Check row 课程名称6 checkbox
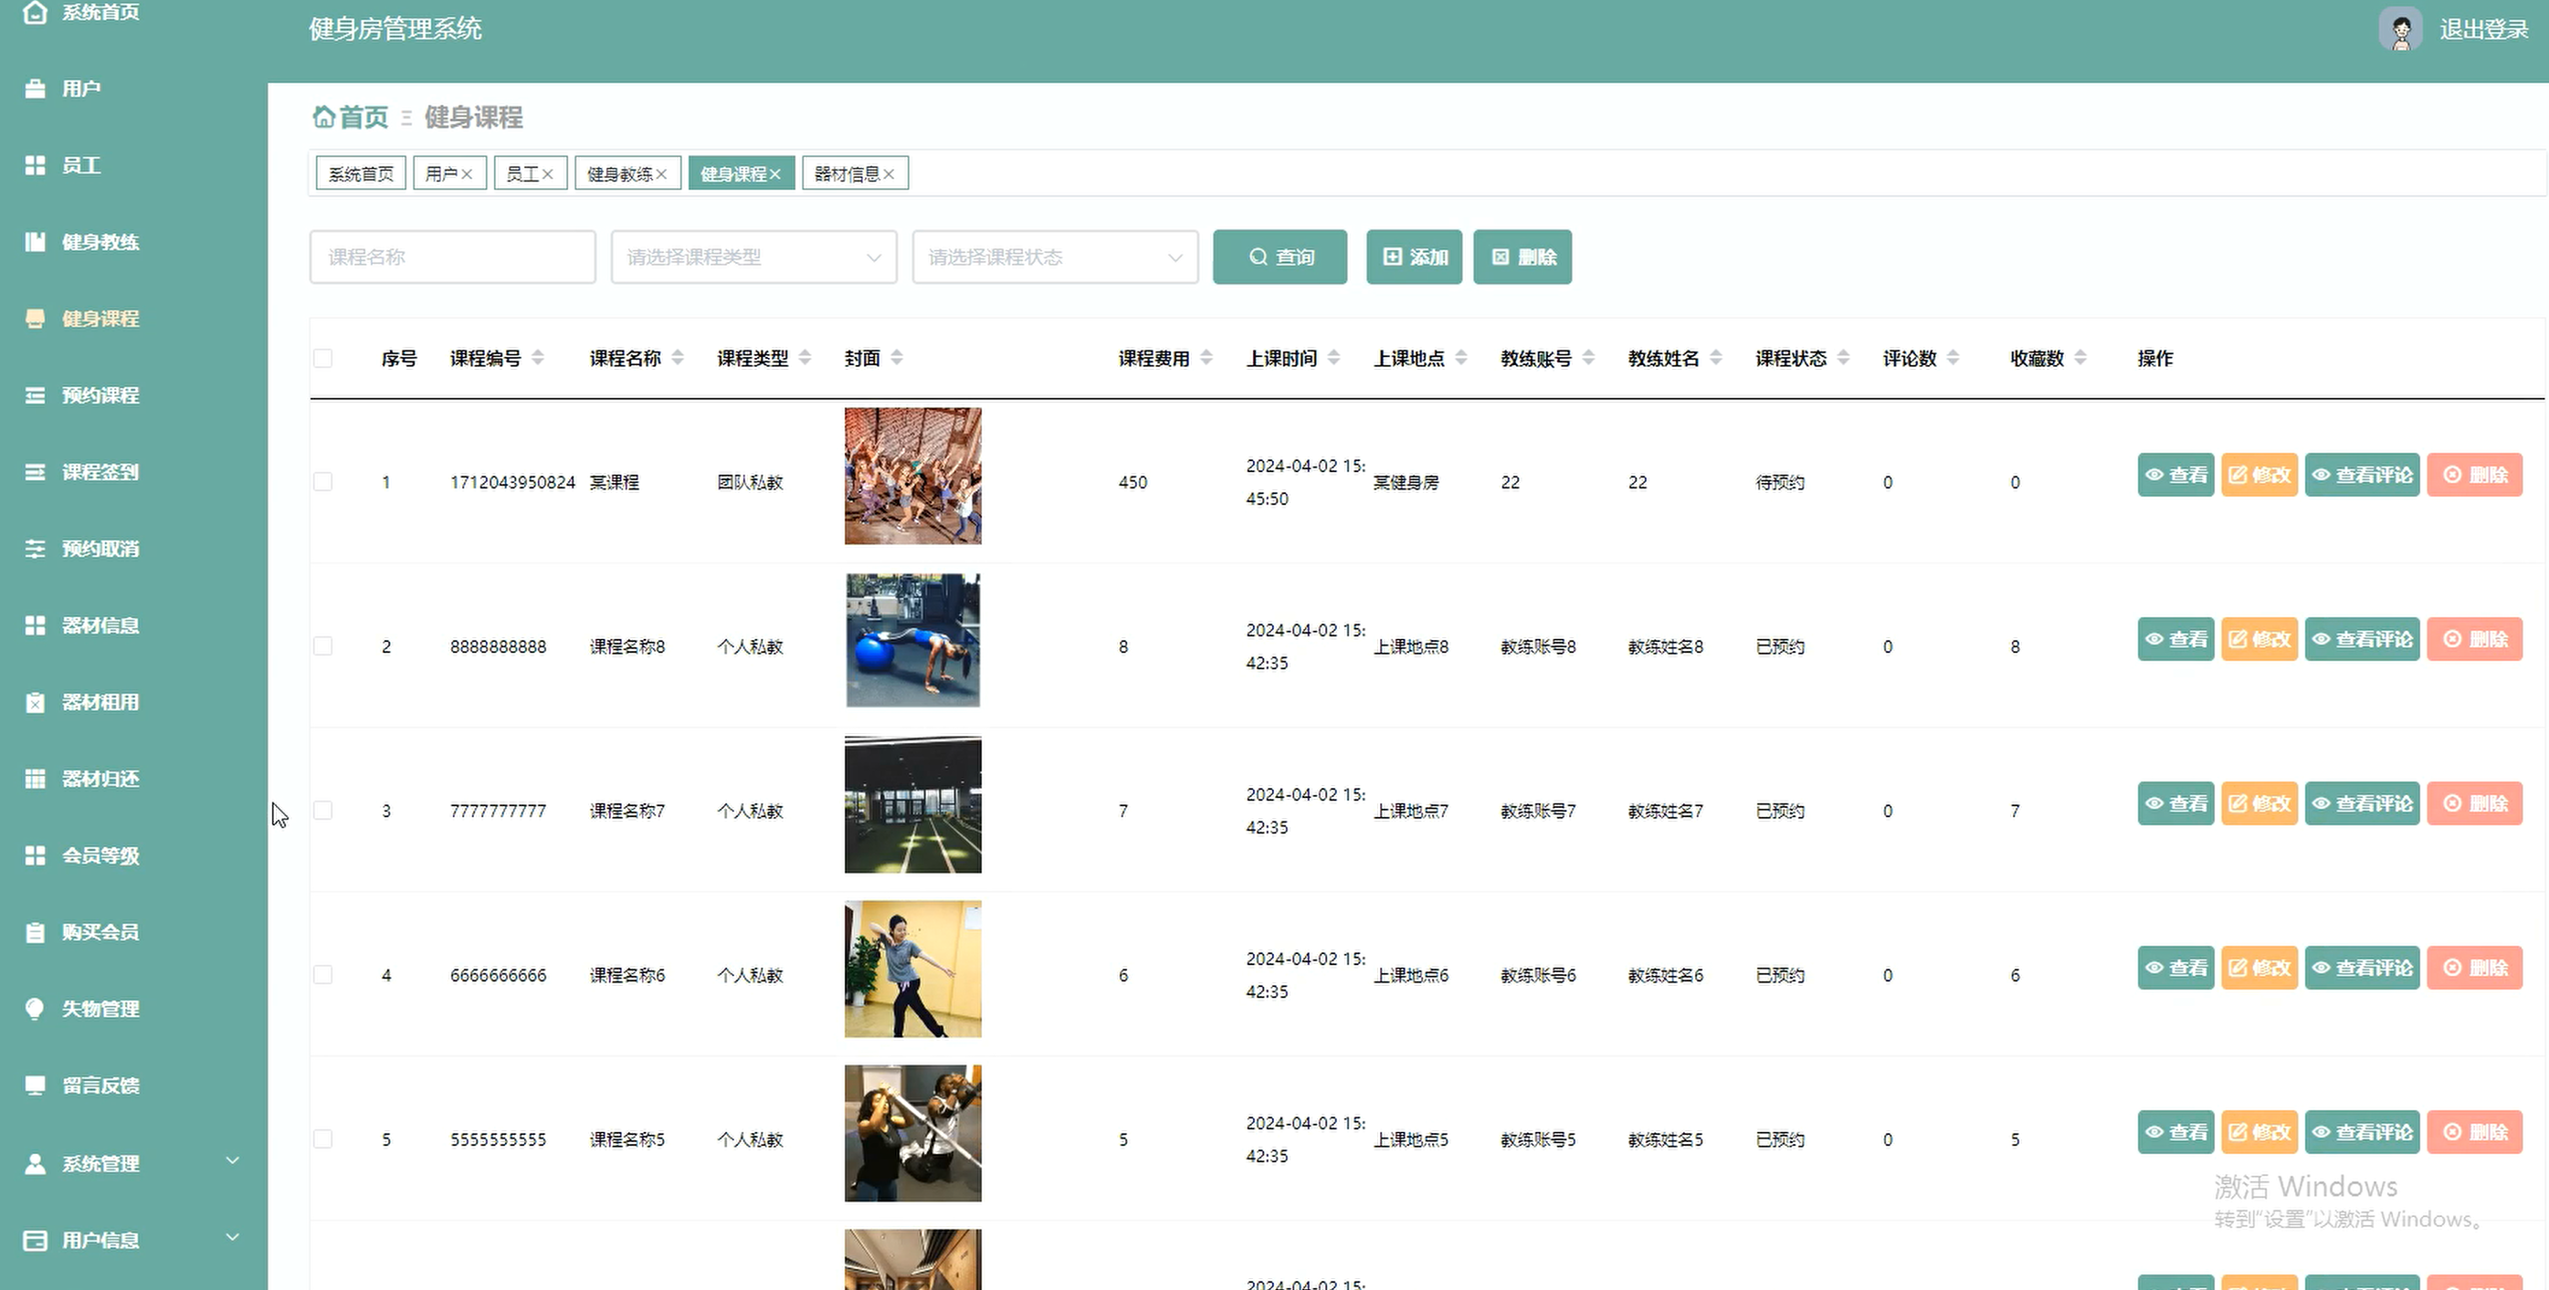The width and height of the screenshot is (2549, 1290). (x=322, y=974)
